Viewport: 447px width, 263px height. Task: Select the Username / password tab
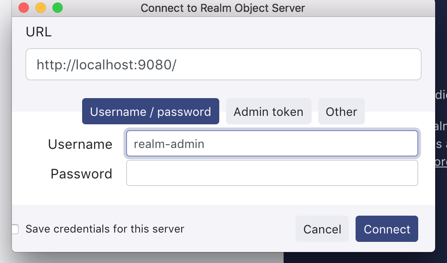pos(150,111)
